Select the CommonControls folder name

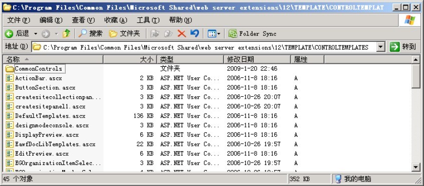(39, 69)
